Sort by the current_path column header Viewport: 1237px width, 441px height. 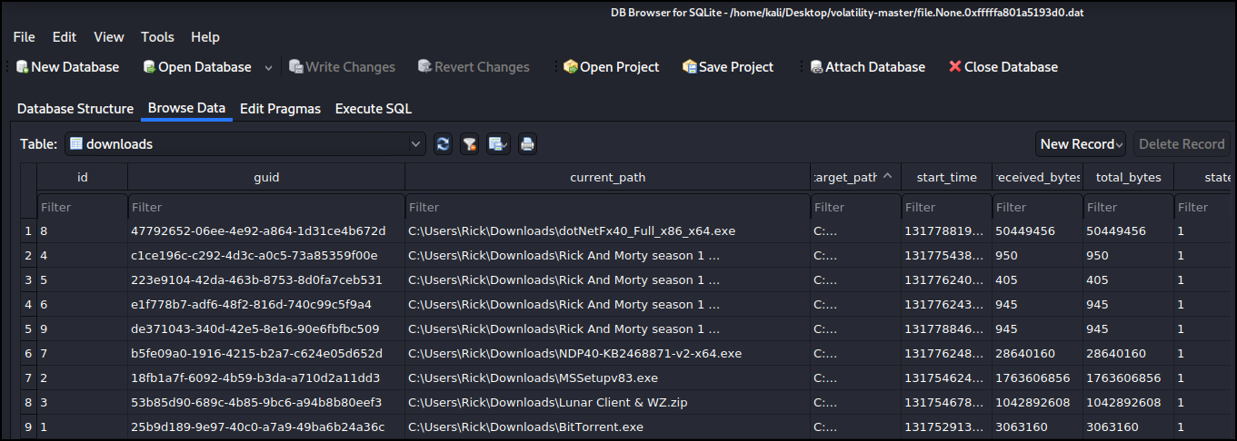click(x=607, y=177)
